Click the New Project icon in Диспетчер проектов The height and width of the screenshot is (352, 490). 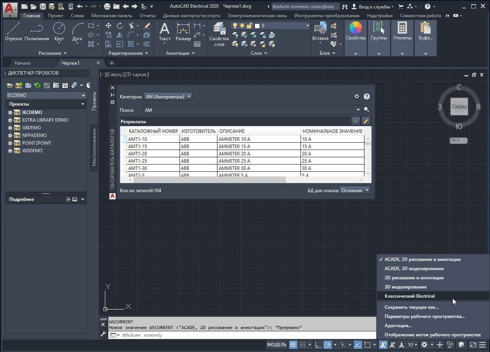(x=19, y=86)
